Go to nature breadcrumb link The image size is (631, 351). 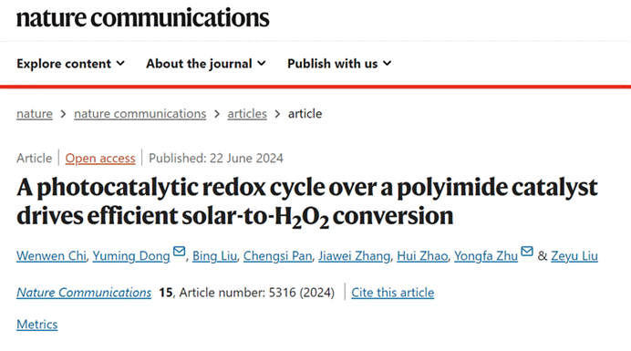(x=35, y=114)
